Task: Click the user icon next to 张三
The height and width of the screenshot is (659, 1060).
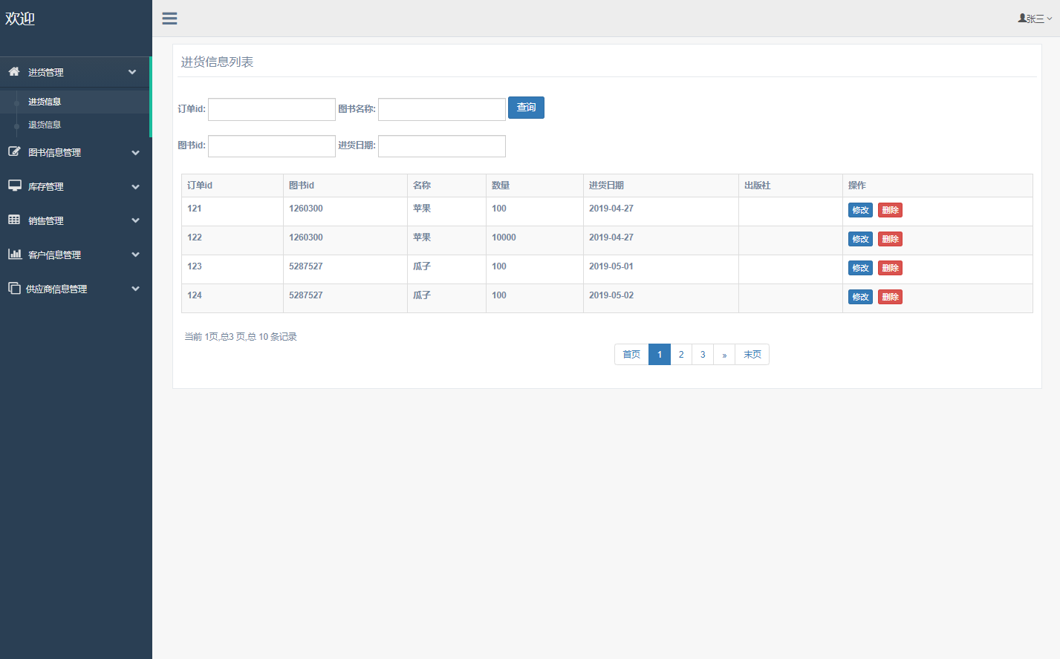Action: tap(1022, 19)
